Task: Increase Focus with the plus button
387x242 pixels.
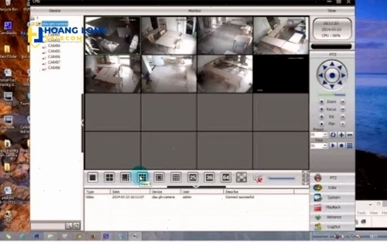Action: click(x=321, y=109)
